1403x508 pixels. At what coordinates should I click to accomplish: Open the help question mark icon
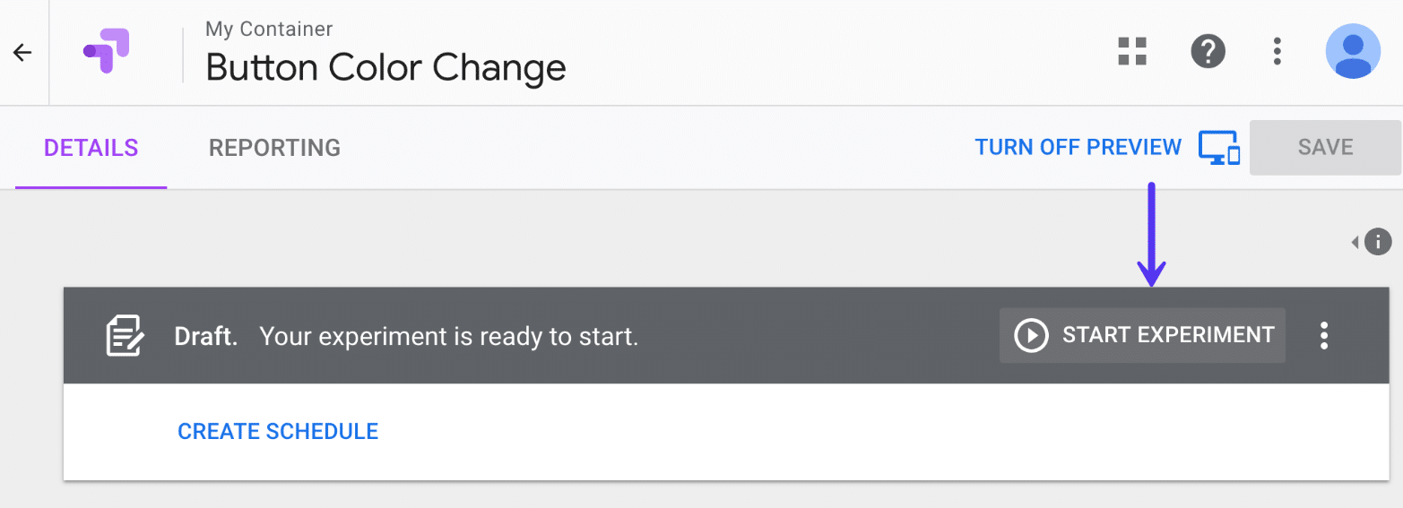tap(1208, 51)
